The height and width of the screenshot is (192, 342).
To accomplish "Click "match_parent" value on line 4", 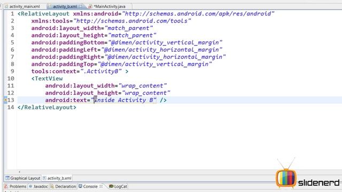I will point(132,36).
